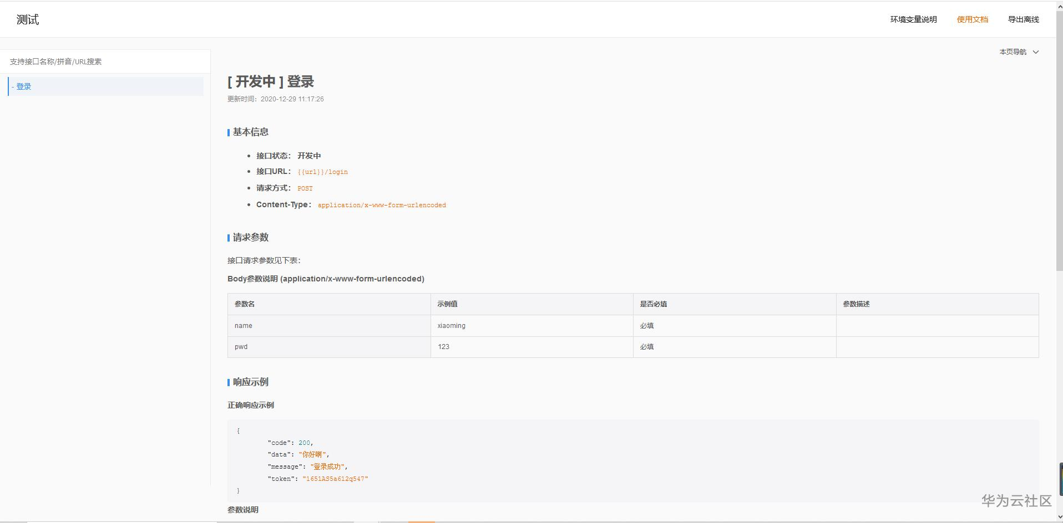Click the update time 2020-12-29 11:17:26

click(x=292, y=99)
